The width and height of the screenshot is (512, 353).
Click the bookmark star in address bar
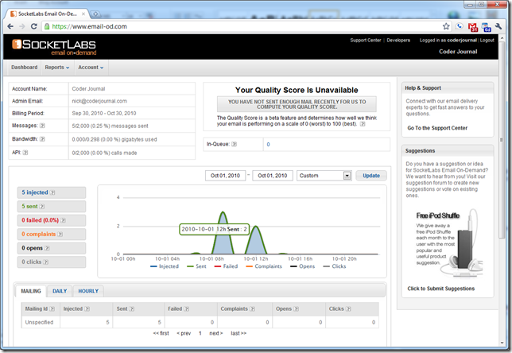(444, 26)
